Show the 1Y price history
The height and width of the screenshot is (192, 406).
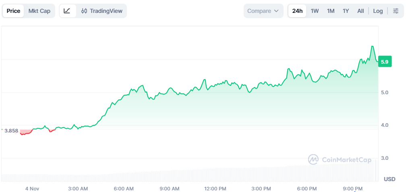(x=346, y=11)
